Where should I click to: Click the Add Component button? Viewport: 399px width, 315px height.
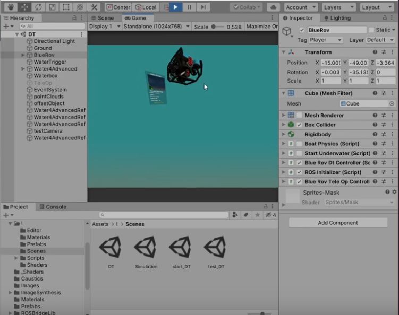[338, 223]
